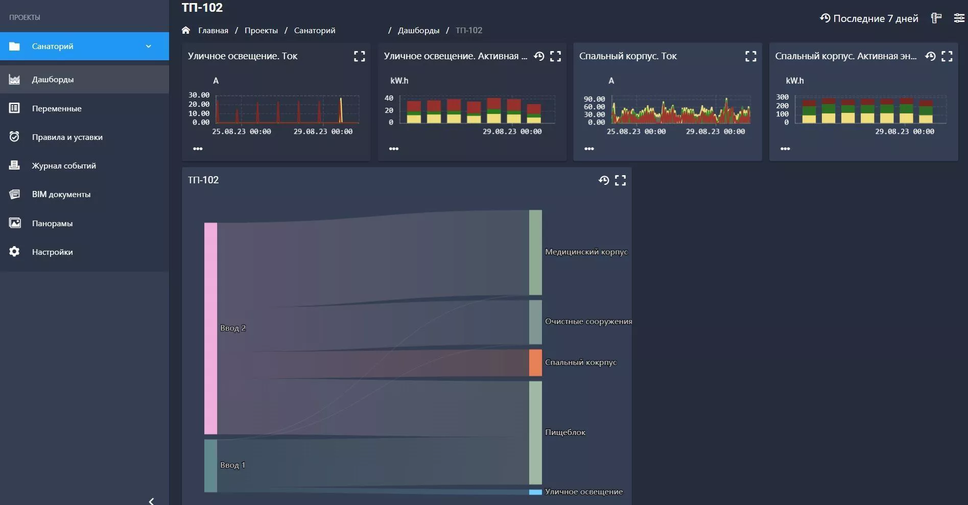The image size is (968, 505).
Task: Click the home icon in breadcrumb
Action: click(x=186, y=30)
